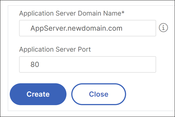Focus the Application Server Domain Name field
175x117 pixels.
(x=87, y=28)
